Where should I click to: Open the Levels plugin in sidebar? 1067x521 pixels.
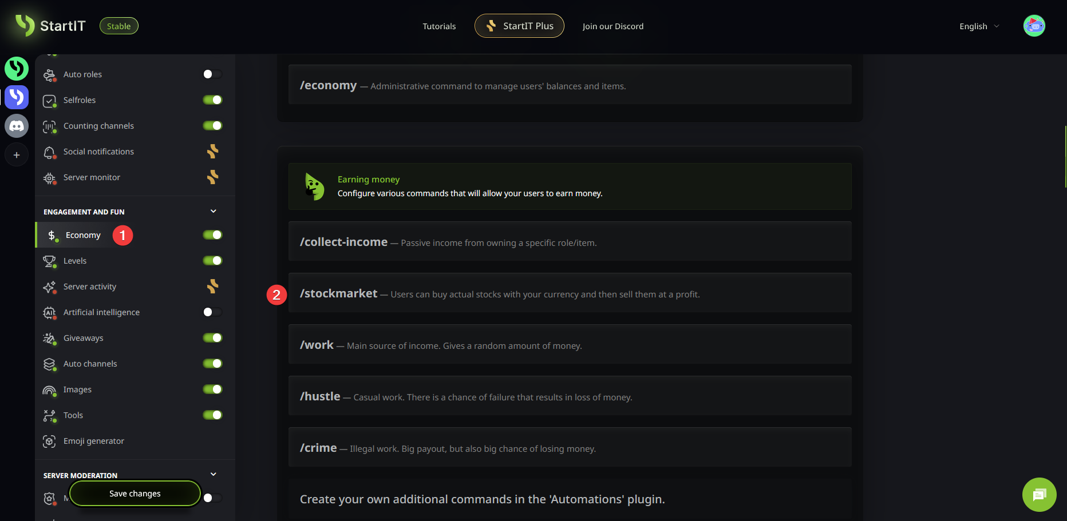pyautogui.click(x=75, y=261)
